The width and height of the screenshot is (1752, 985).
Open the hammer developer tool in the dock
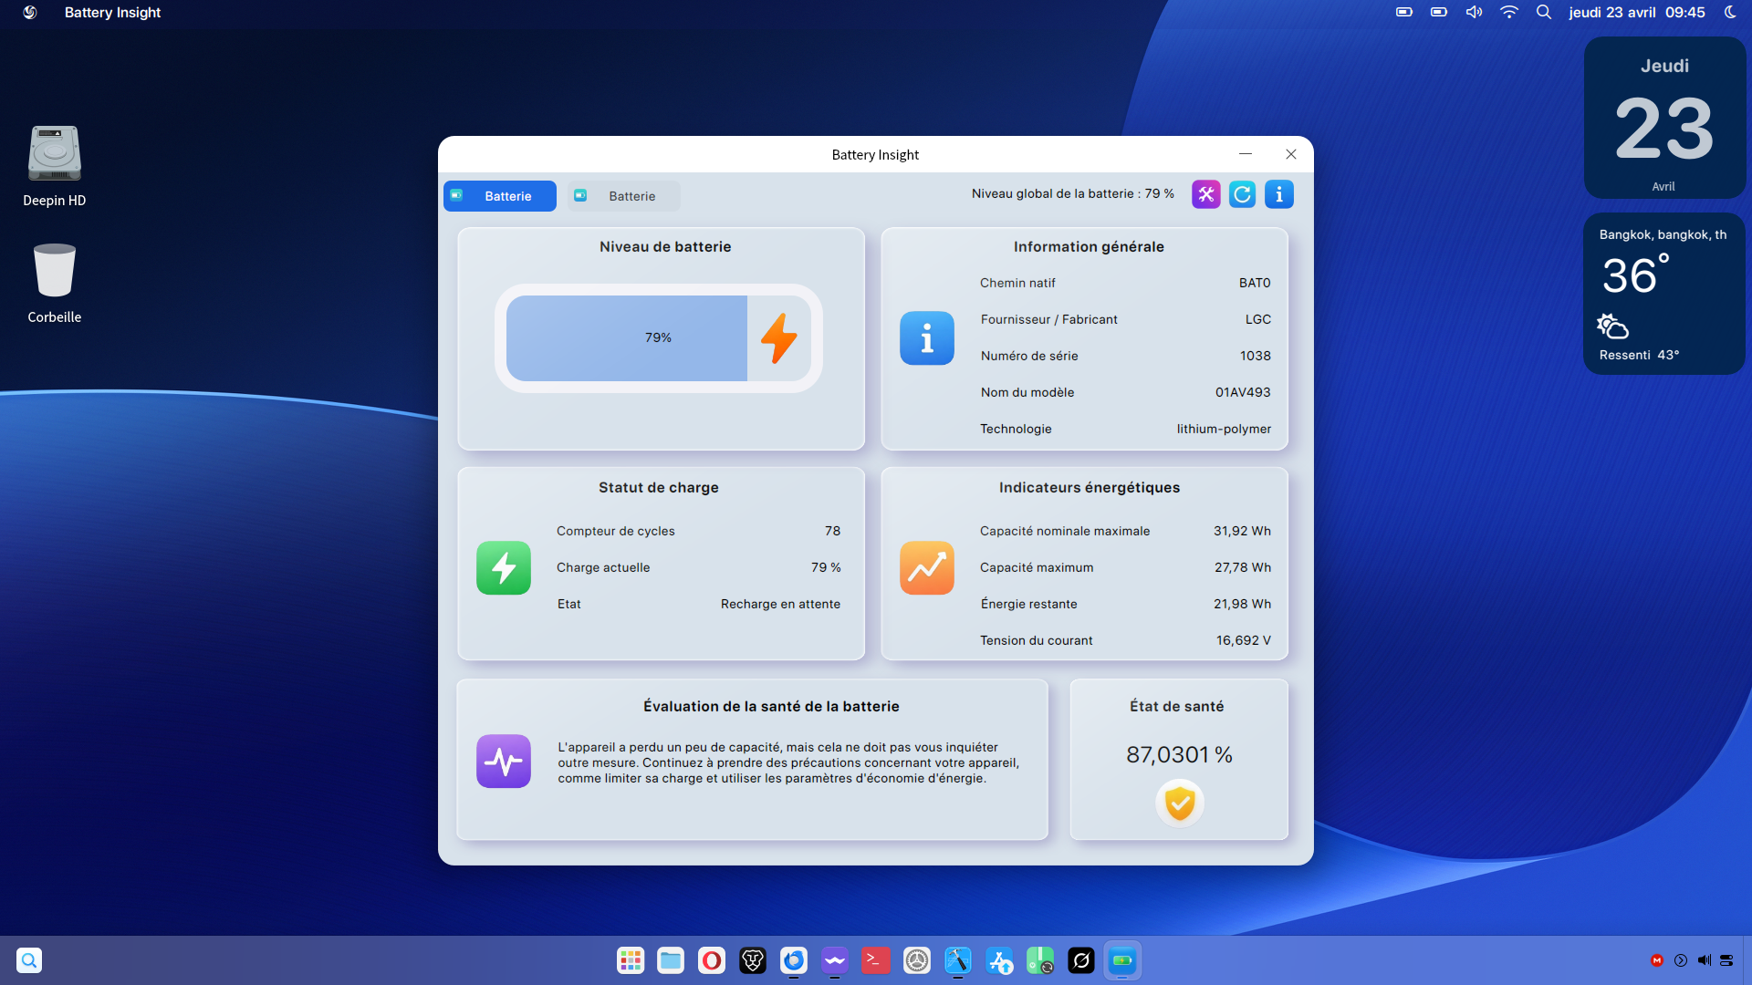coord(958,960)
